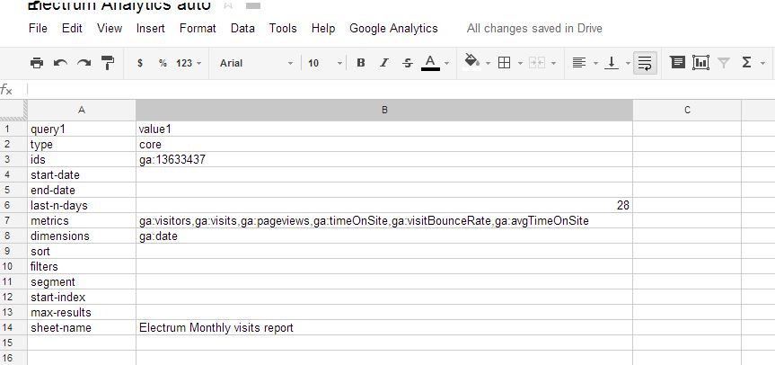This screenshot has height=365, width=775.
Task: Open the borders tool
Action: [504, 63]
